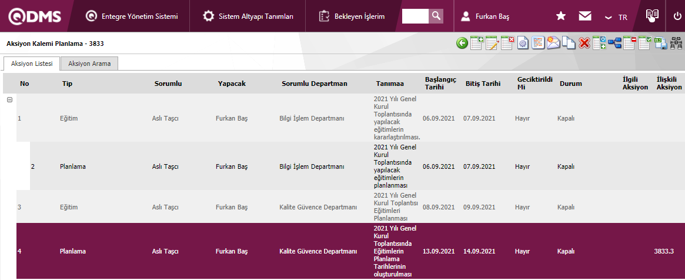Select the Aksiyon Listesi tab
Screen dimensions: 685x280
32,64
